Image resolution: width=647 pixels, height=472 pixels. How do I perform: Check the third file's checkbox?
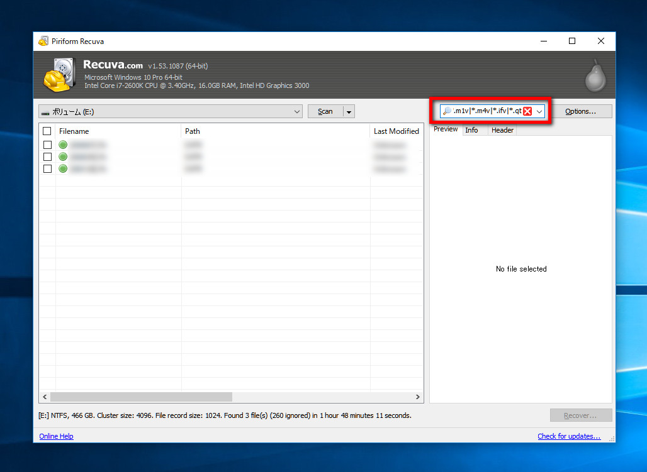coord(47,168)
